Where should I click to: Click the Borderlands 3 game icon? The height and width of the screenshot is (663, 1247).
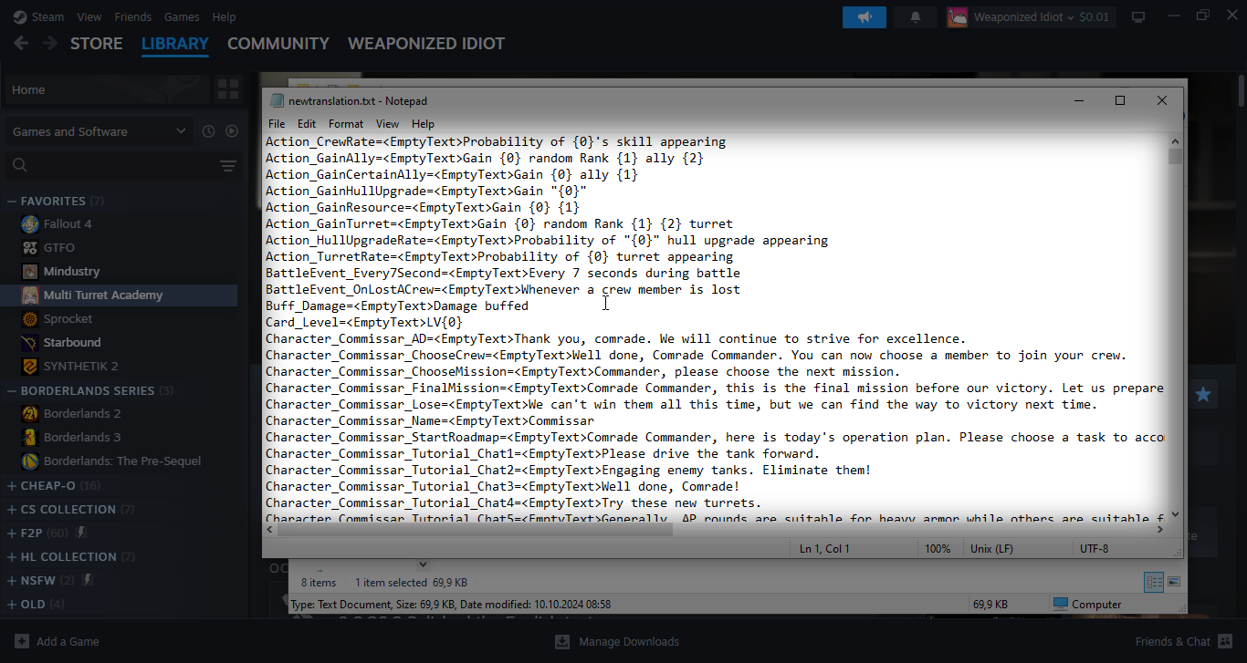30,437
